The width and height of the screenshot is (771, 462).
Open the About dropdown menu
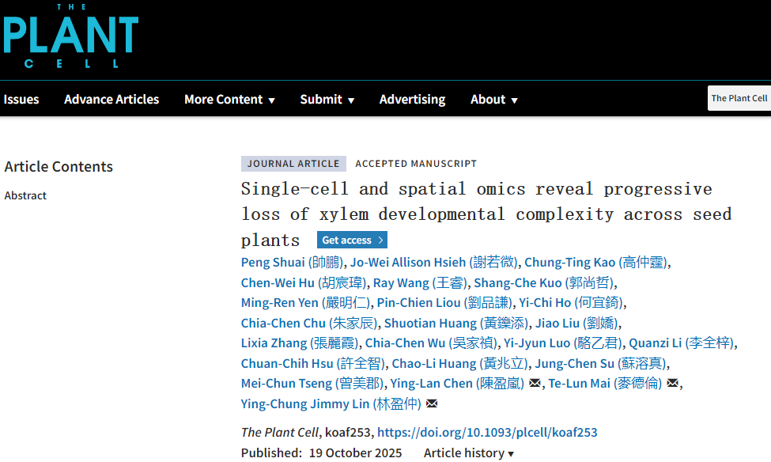pyautogui.click(x=493, y=100)
